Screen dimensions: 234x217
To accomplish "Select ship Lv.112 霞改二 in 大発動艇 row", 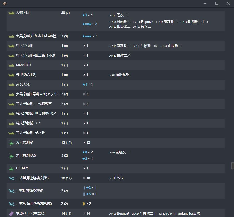I will click(118, 15).
